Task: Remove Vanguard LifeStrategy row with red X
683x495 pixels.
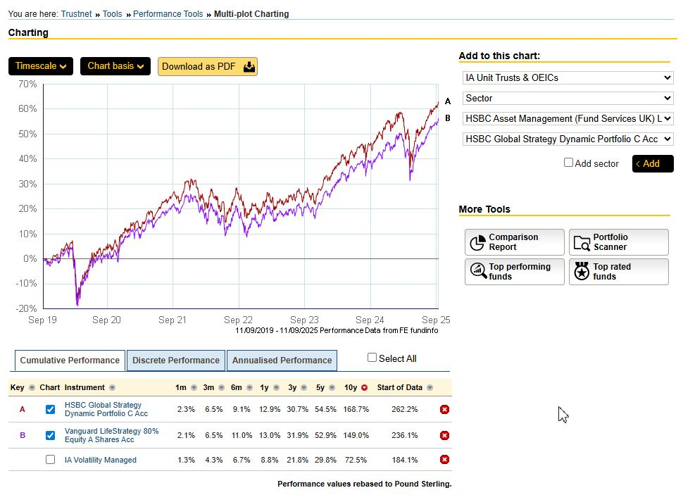Action: [444, 435]
